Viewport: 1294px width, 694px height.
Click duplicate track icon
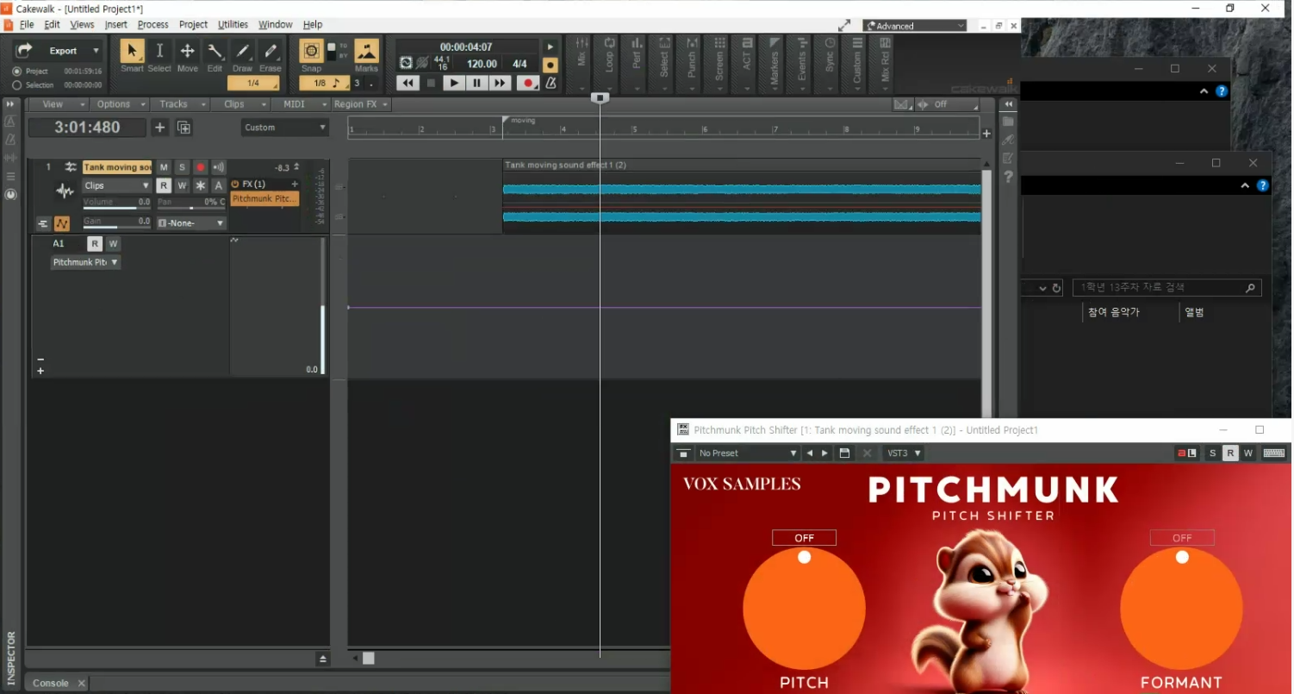pyautogui.click(x=184, y=128)
